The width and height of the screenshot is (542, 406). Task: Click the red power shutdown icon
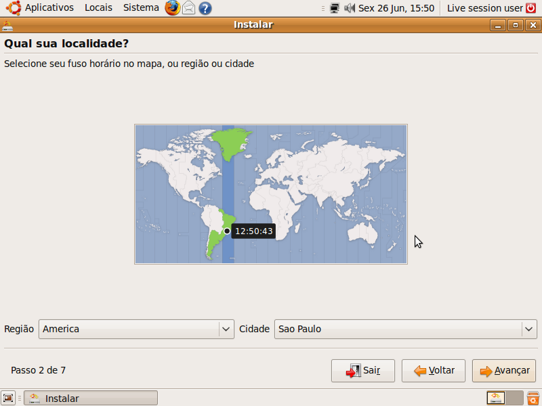[x=530, y=8]
